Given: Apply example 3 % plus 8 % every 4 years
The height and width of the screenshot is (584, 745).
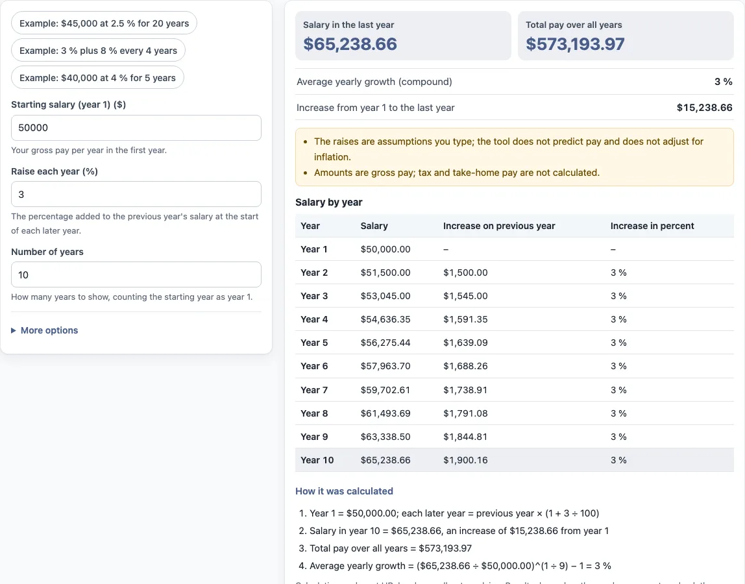Looking at the screenshot, I should coord(99,51).
